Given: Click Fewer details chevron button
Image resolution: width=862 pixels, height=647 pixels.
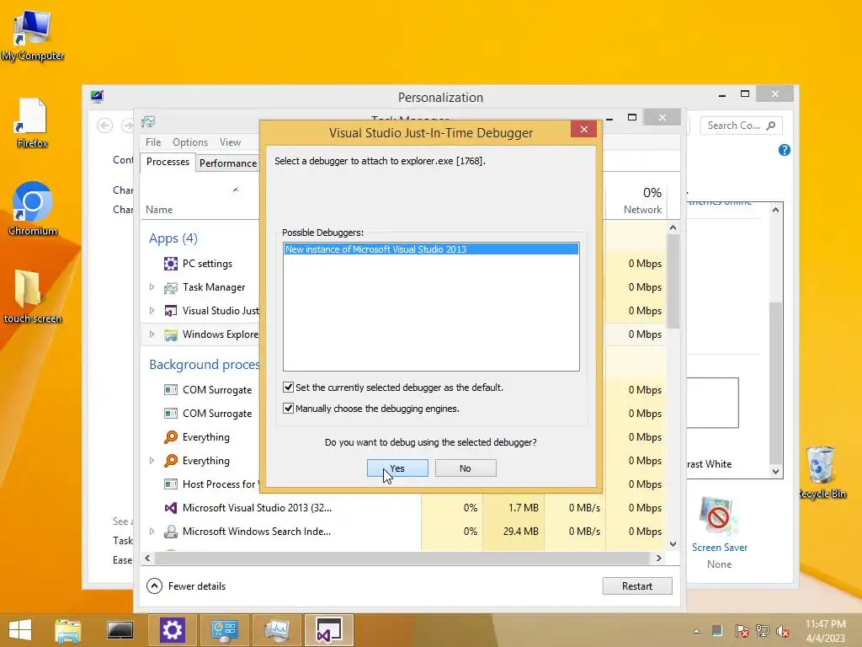Looking at the screenshot, I should (x=155, y=586).
